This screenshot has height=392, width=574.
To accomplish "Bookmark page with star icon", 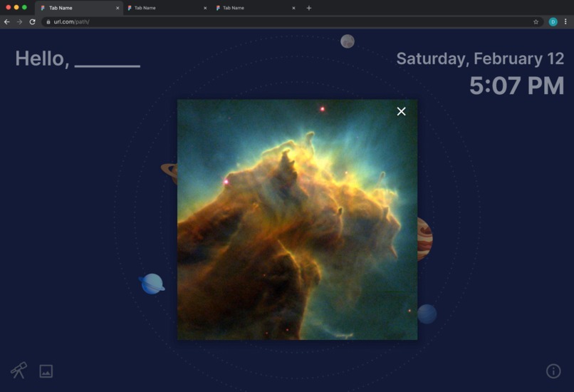I will [536, 22].
